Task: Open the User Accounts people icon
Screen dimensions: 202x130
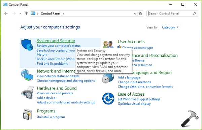Action: click(108, 44)
